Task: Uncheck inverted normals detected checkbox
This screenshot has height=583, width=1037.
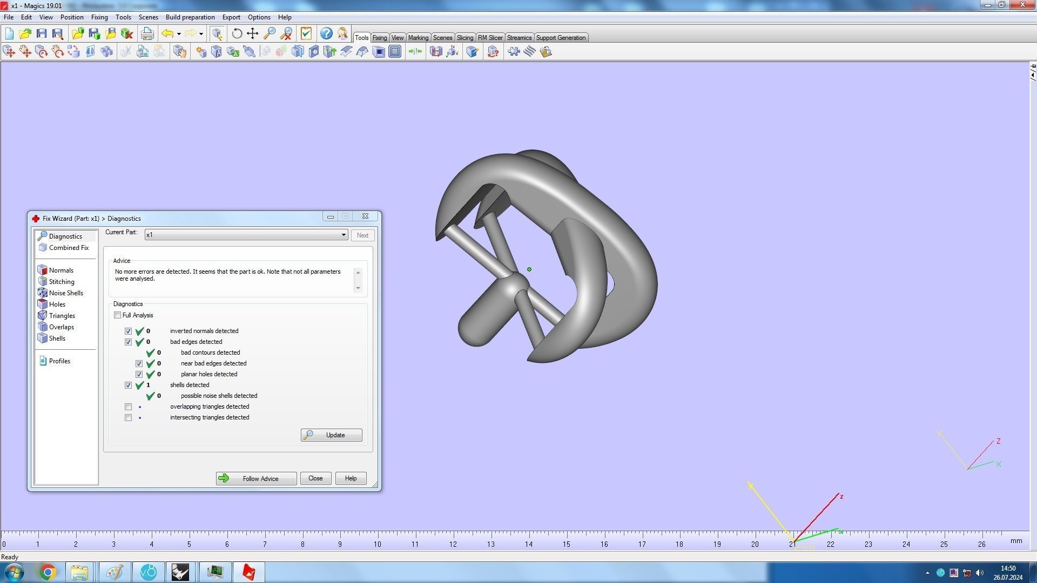Action: [128, 331]
